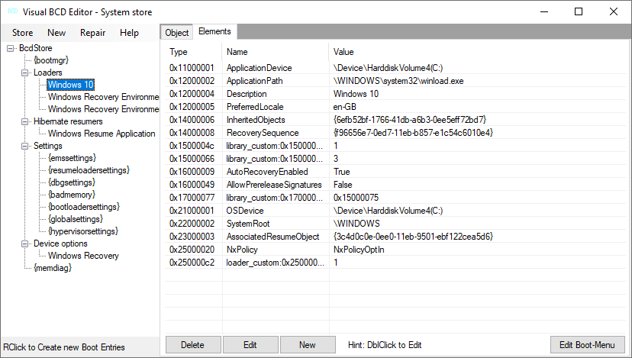Open the Store menu
632x358 pixels.
(23, 33)
